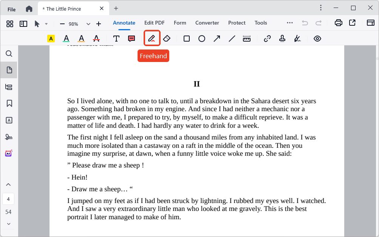The height and width of the screenshot is (237, 379).
Task: Choose the Circle shape tool
Action: [202, 38]
